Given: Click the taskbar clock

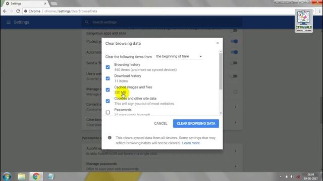Looking at the screenshot, I should (311, 176).
